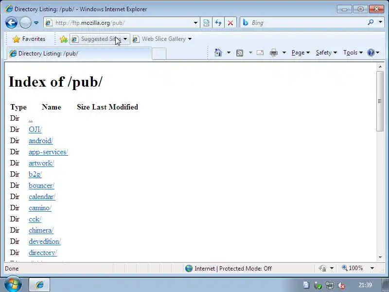Click the vertical scrollbar thumb
The height and width of the screenshot is (292, 389).
point(380,101)
